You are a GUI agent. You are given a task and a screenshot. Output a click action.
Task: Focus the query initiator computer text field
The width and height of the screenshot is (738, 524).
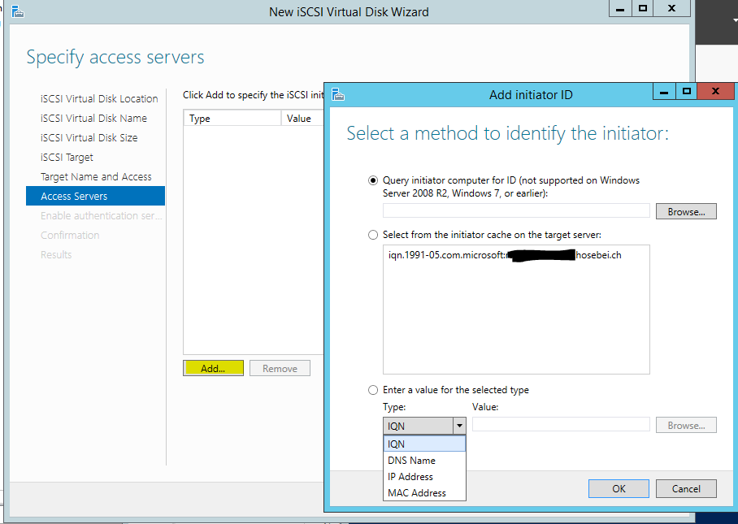[x=516, y=210]
